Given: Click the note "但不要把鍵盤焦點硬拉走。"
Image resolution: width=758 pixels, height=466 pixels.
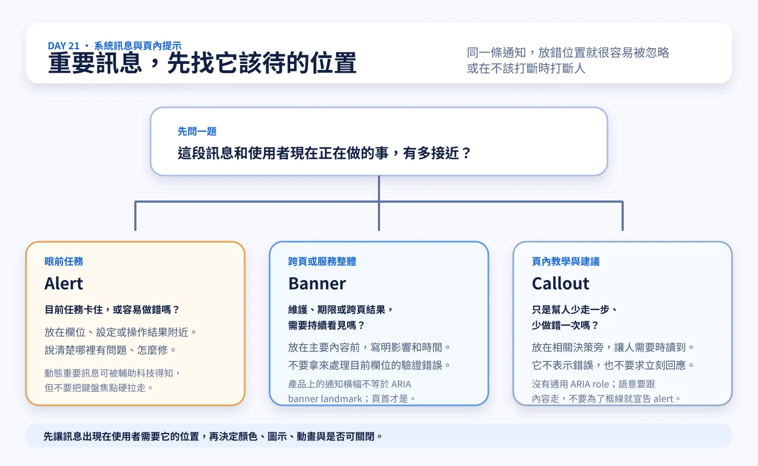Looking at the screenshot, I should point(99,387).
